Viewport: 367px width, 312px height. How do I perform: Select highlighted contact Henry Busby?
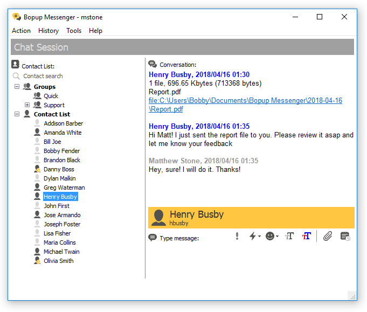pos(60,197)
